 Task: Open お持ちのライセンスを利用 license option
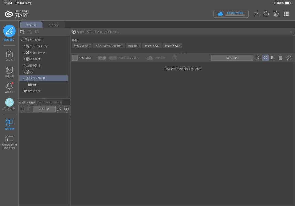tap(9, 142)
